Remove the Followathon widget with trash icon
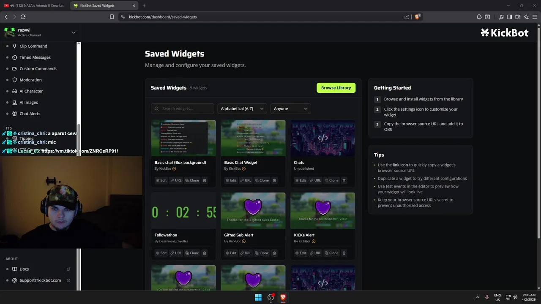Screen dimensions: 541x304 coord(205,253)
